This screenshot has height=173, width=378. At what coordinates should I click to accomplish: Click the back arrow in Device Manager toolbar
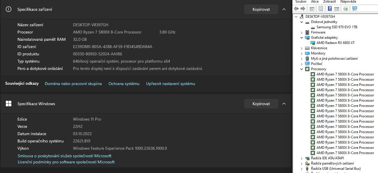[x=296, y=8]
